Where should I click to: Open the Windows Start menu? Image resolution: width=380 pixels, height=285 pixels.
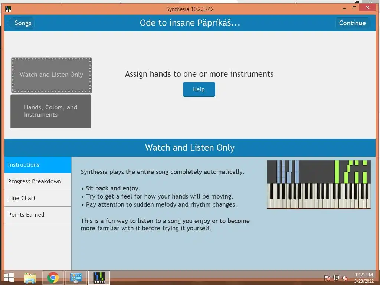pos(9,278)
